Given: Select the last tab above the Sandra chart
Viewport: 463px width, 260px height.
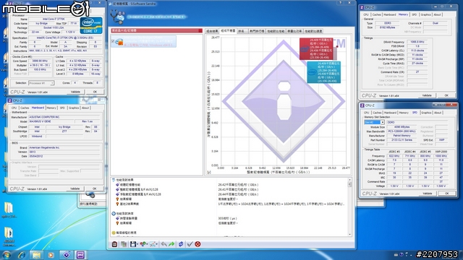Looking at the screenshot, I should pos(313,31).
